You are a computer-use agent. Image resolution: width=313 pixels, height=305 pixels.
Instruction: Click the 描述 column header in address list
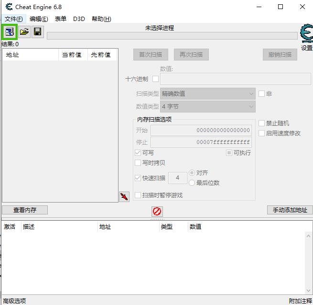pyautogui.click(x=59, y=227)
